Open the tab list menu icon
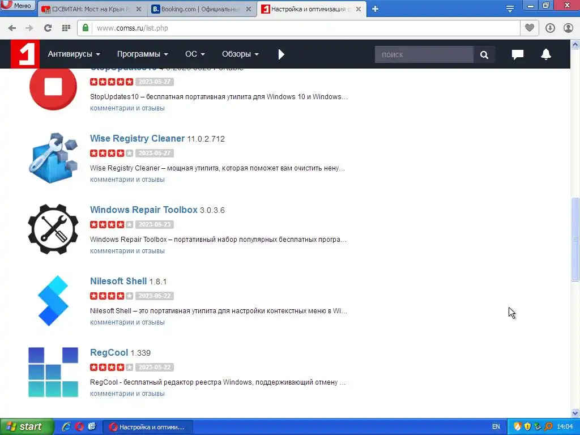Screen dimensions: 580x435 pyautogui.click(x=510, y=9)
